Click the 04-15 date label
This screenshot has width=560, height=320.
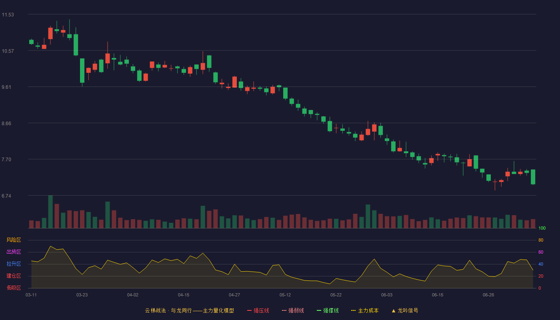point(184,295)
